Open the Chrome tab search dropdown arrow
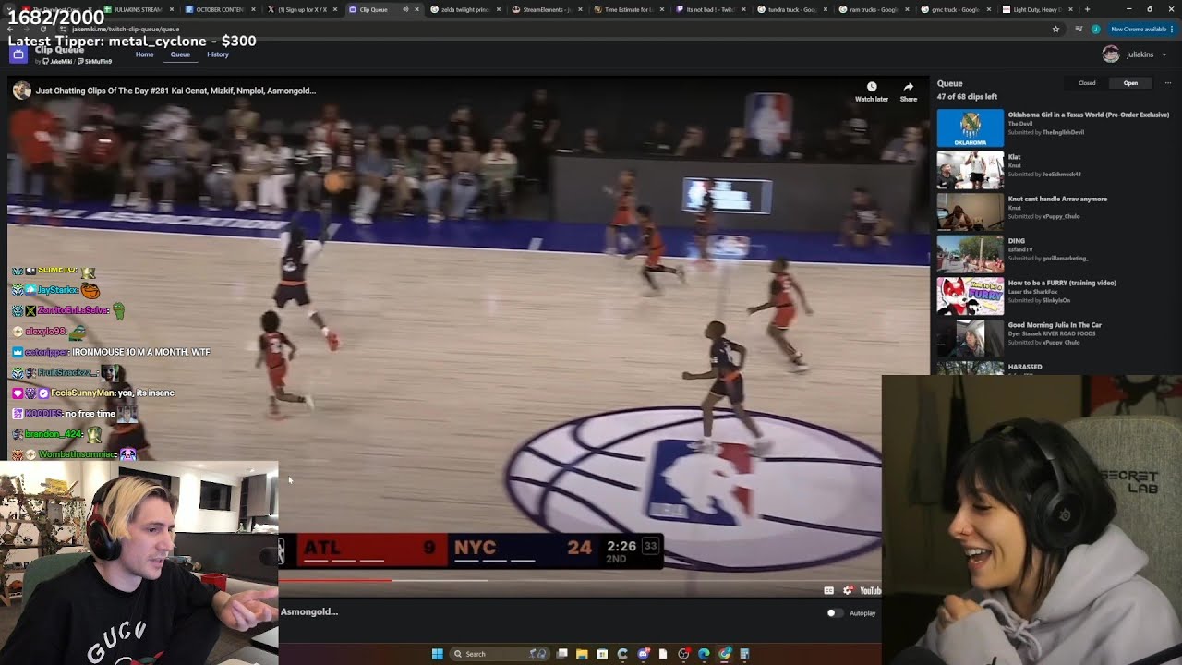This screenshot has height=665, width=1182. pyautogui.click(x=9, y=9)
